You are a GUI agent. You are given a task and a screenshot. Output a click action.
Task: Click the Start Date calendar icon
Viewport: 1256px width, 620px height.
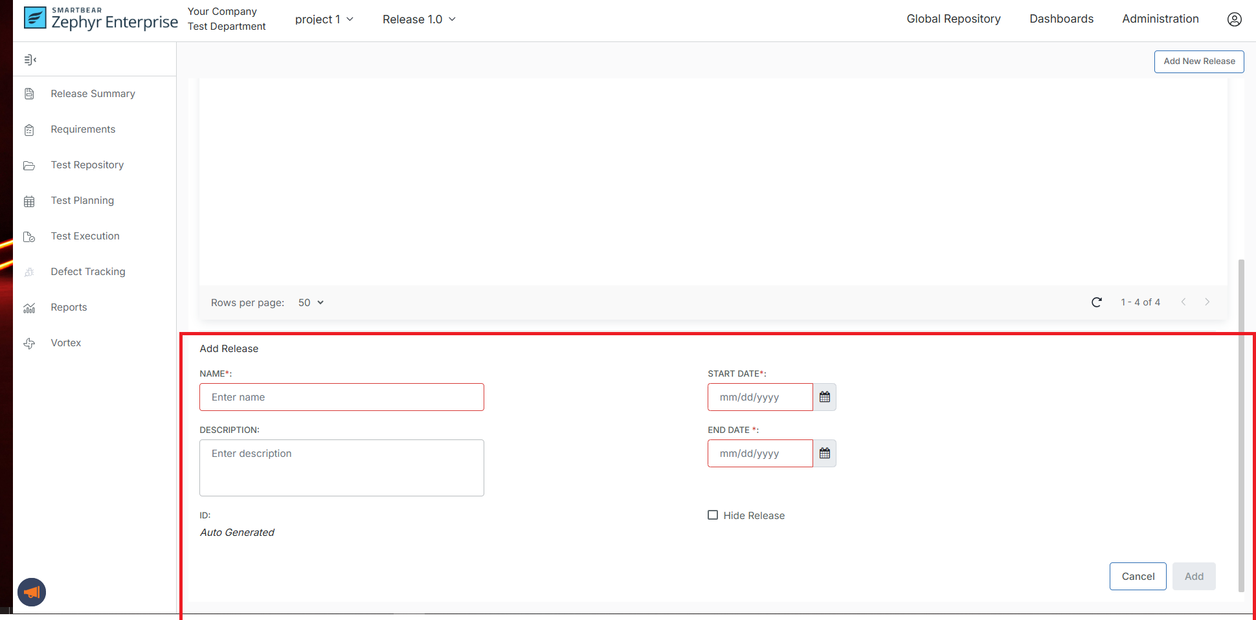(x=824, y=397)
